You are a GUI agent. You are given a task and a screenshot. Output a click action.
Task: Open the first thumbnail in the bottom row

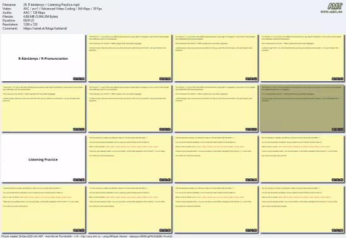pyautogui.click(x=43, y=209)
